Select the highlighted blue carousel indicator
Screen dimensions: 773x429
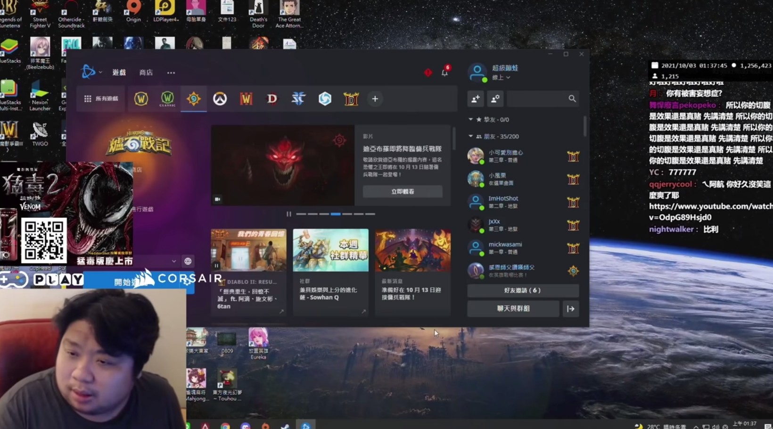click(336, 214)
